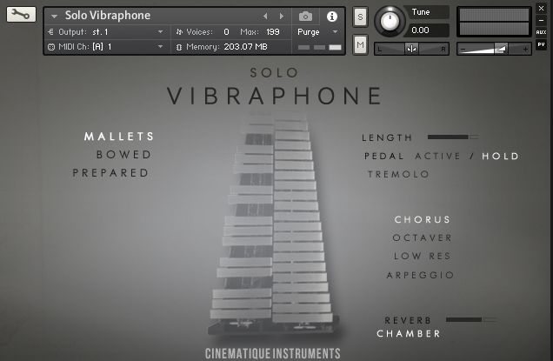
Task: Click the Memory value 203.07 MB
Action: pos(245,47)
